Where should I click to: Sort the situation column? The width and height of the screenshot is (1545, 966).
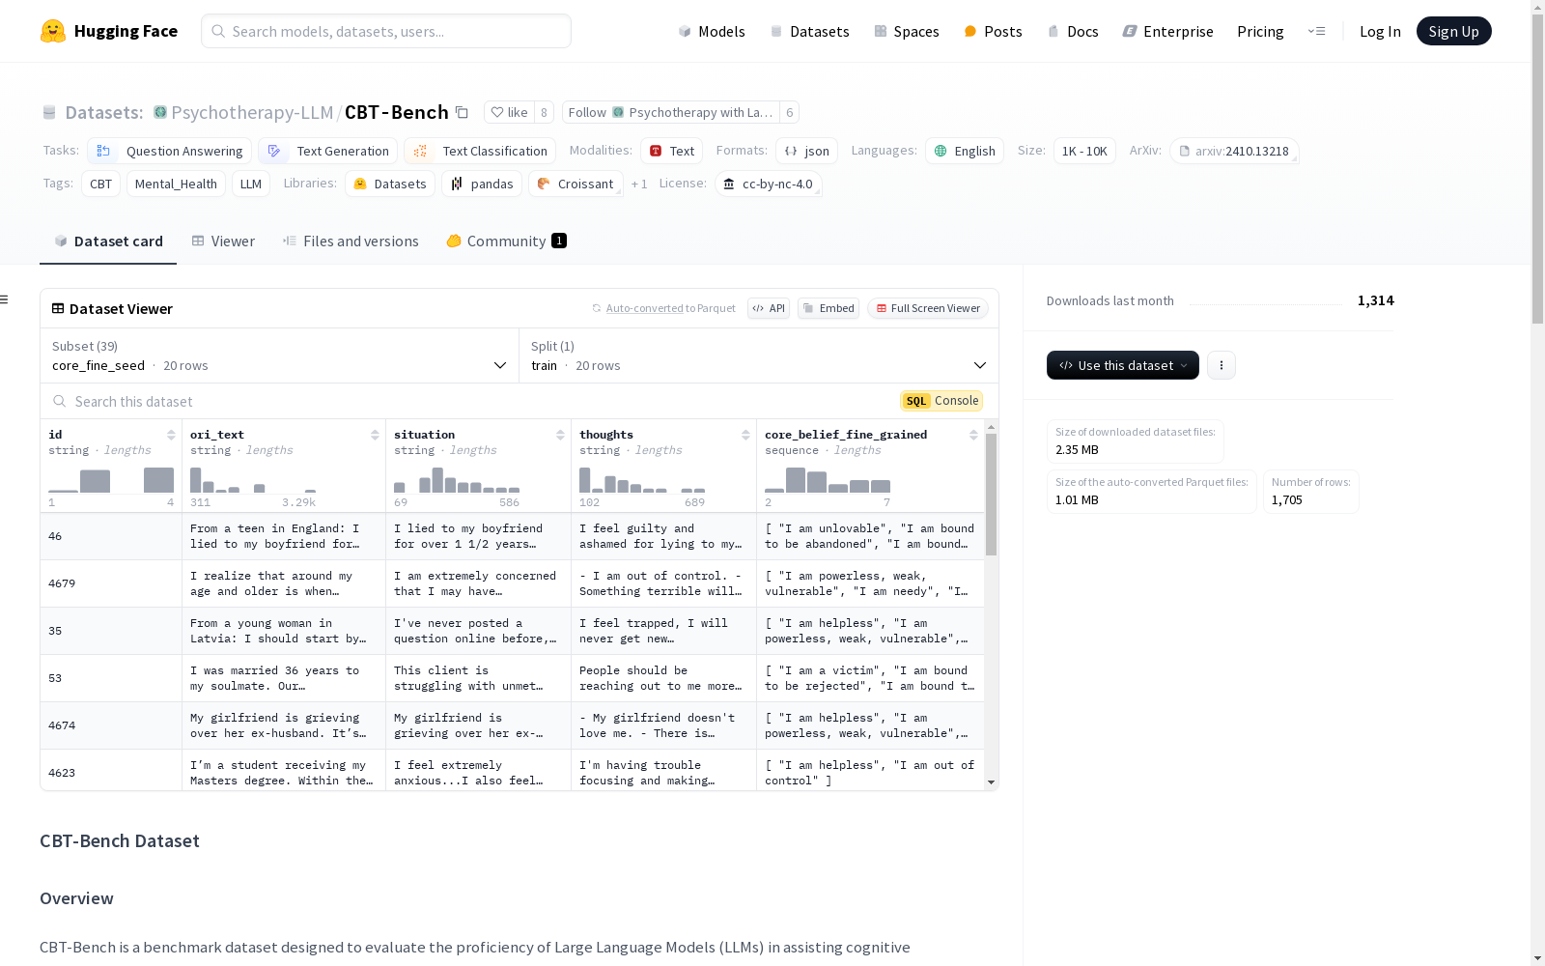(560, 435)
